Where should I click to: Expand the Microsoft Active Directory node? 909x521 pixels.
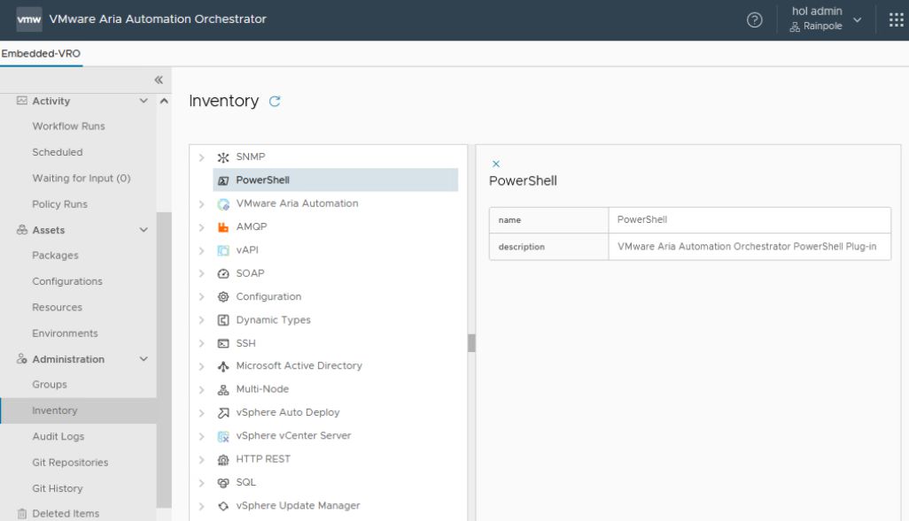click(201, 366)
